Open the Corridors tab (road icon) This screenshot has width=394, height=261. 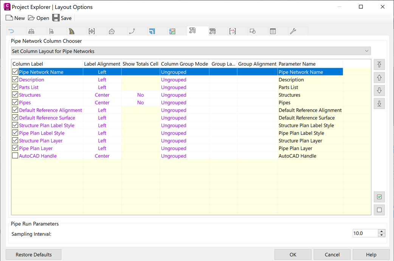pyautogui.click(x=71, y=31)
